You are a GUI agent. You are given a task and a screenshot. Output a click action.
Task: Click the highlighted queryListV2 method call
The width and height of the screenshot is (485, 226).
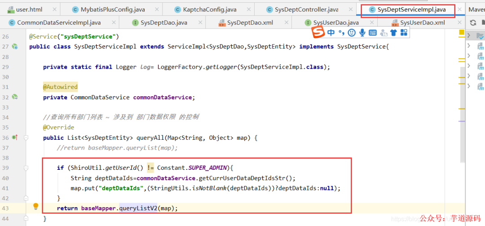coord(138,208)
